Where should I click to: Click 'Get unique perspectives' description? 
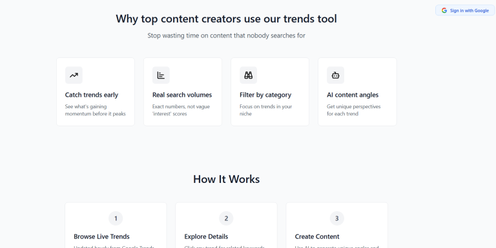click(x=354, y=110)
